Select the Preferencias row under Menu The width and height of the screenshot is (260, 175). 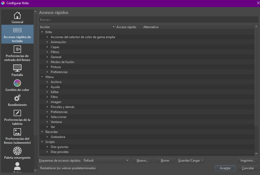(147, 112)
